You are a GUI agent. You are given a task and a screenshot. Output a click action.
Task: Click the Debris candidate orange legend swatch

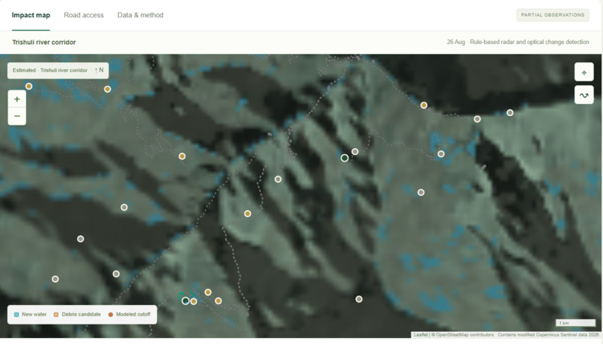coord(56,314)
